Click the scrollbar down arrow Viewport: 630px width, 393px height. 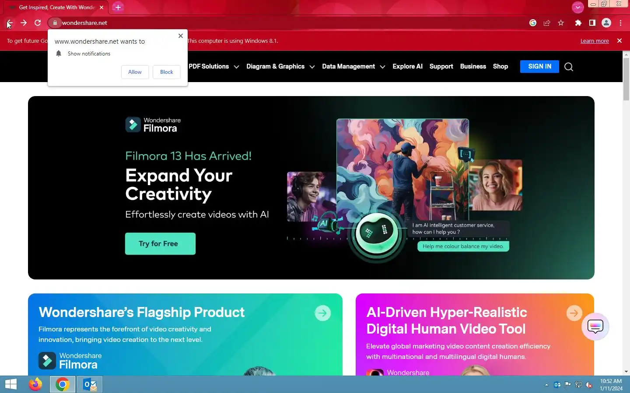pos(626,372)
